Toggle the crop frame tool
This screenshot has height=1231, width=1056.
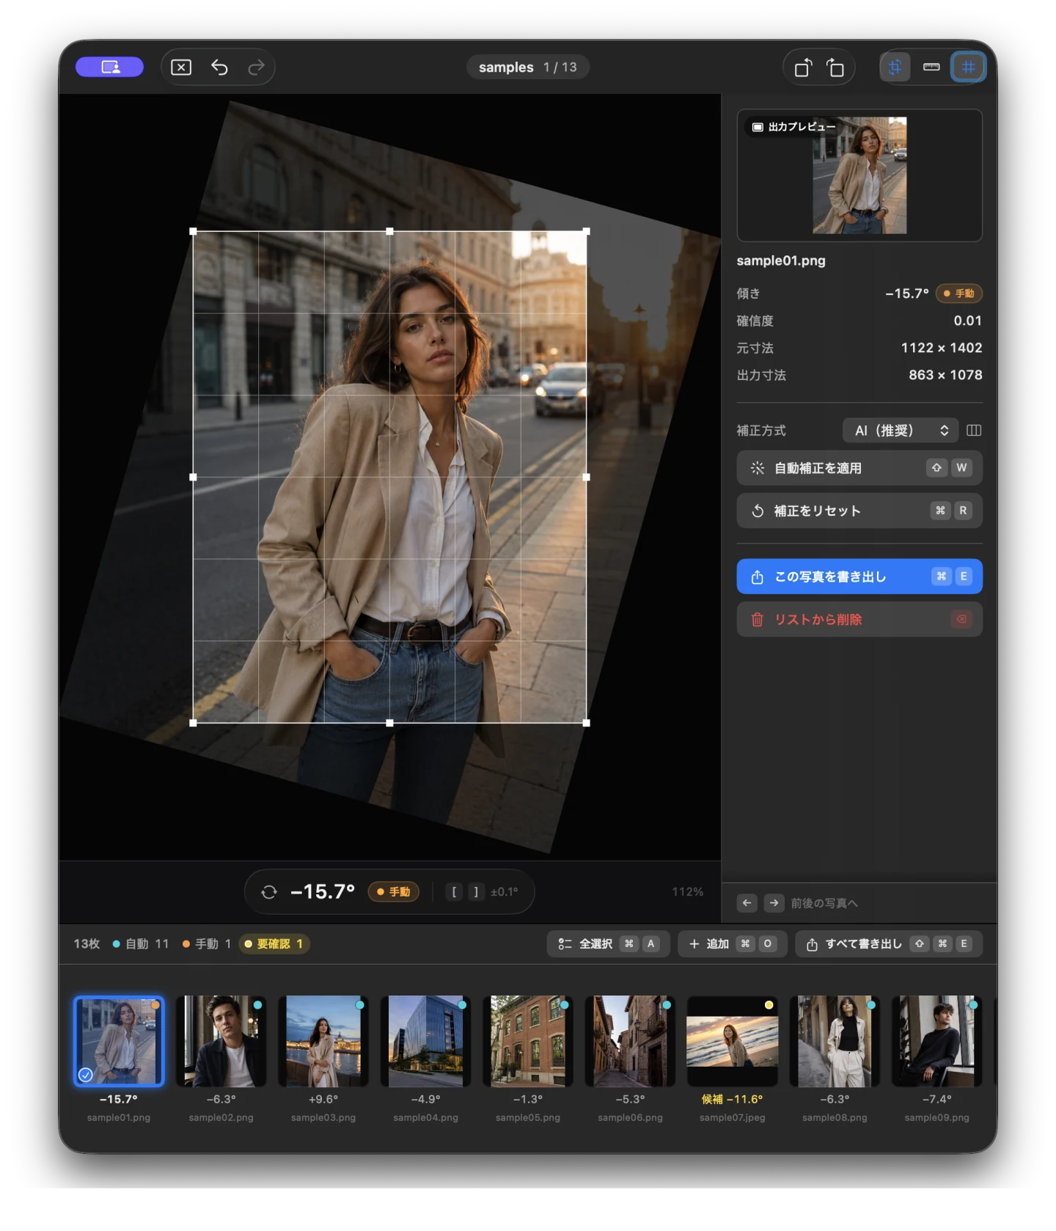coord(895,67)
